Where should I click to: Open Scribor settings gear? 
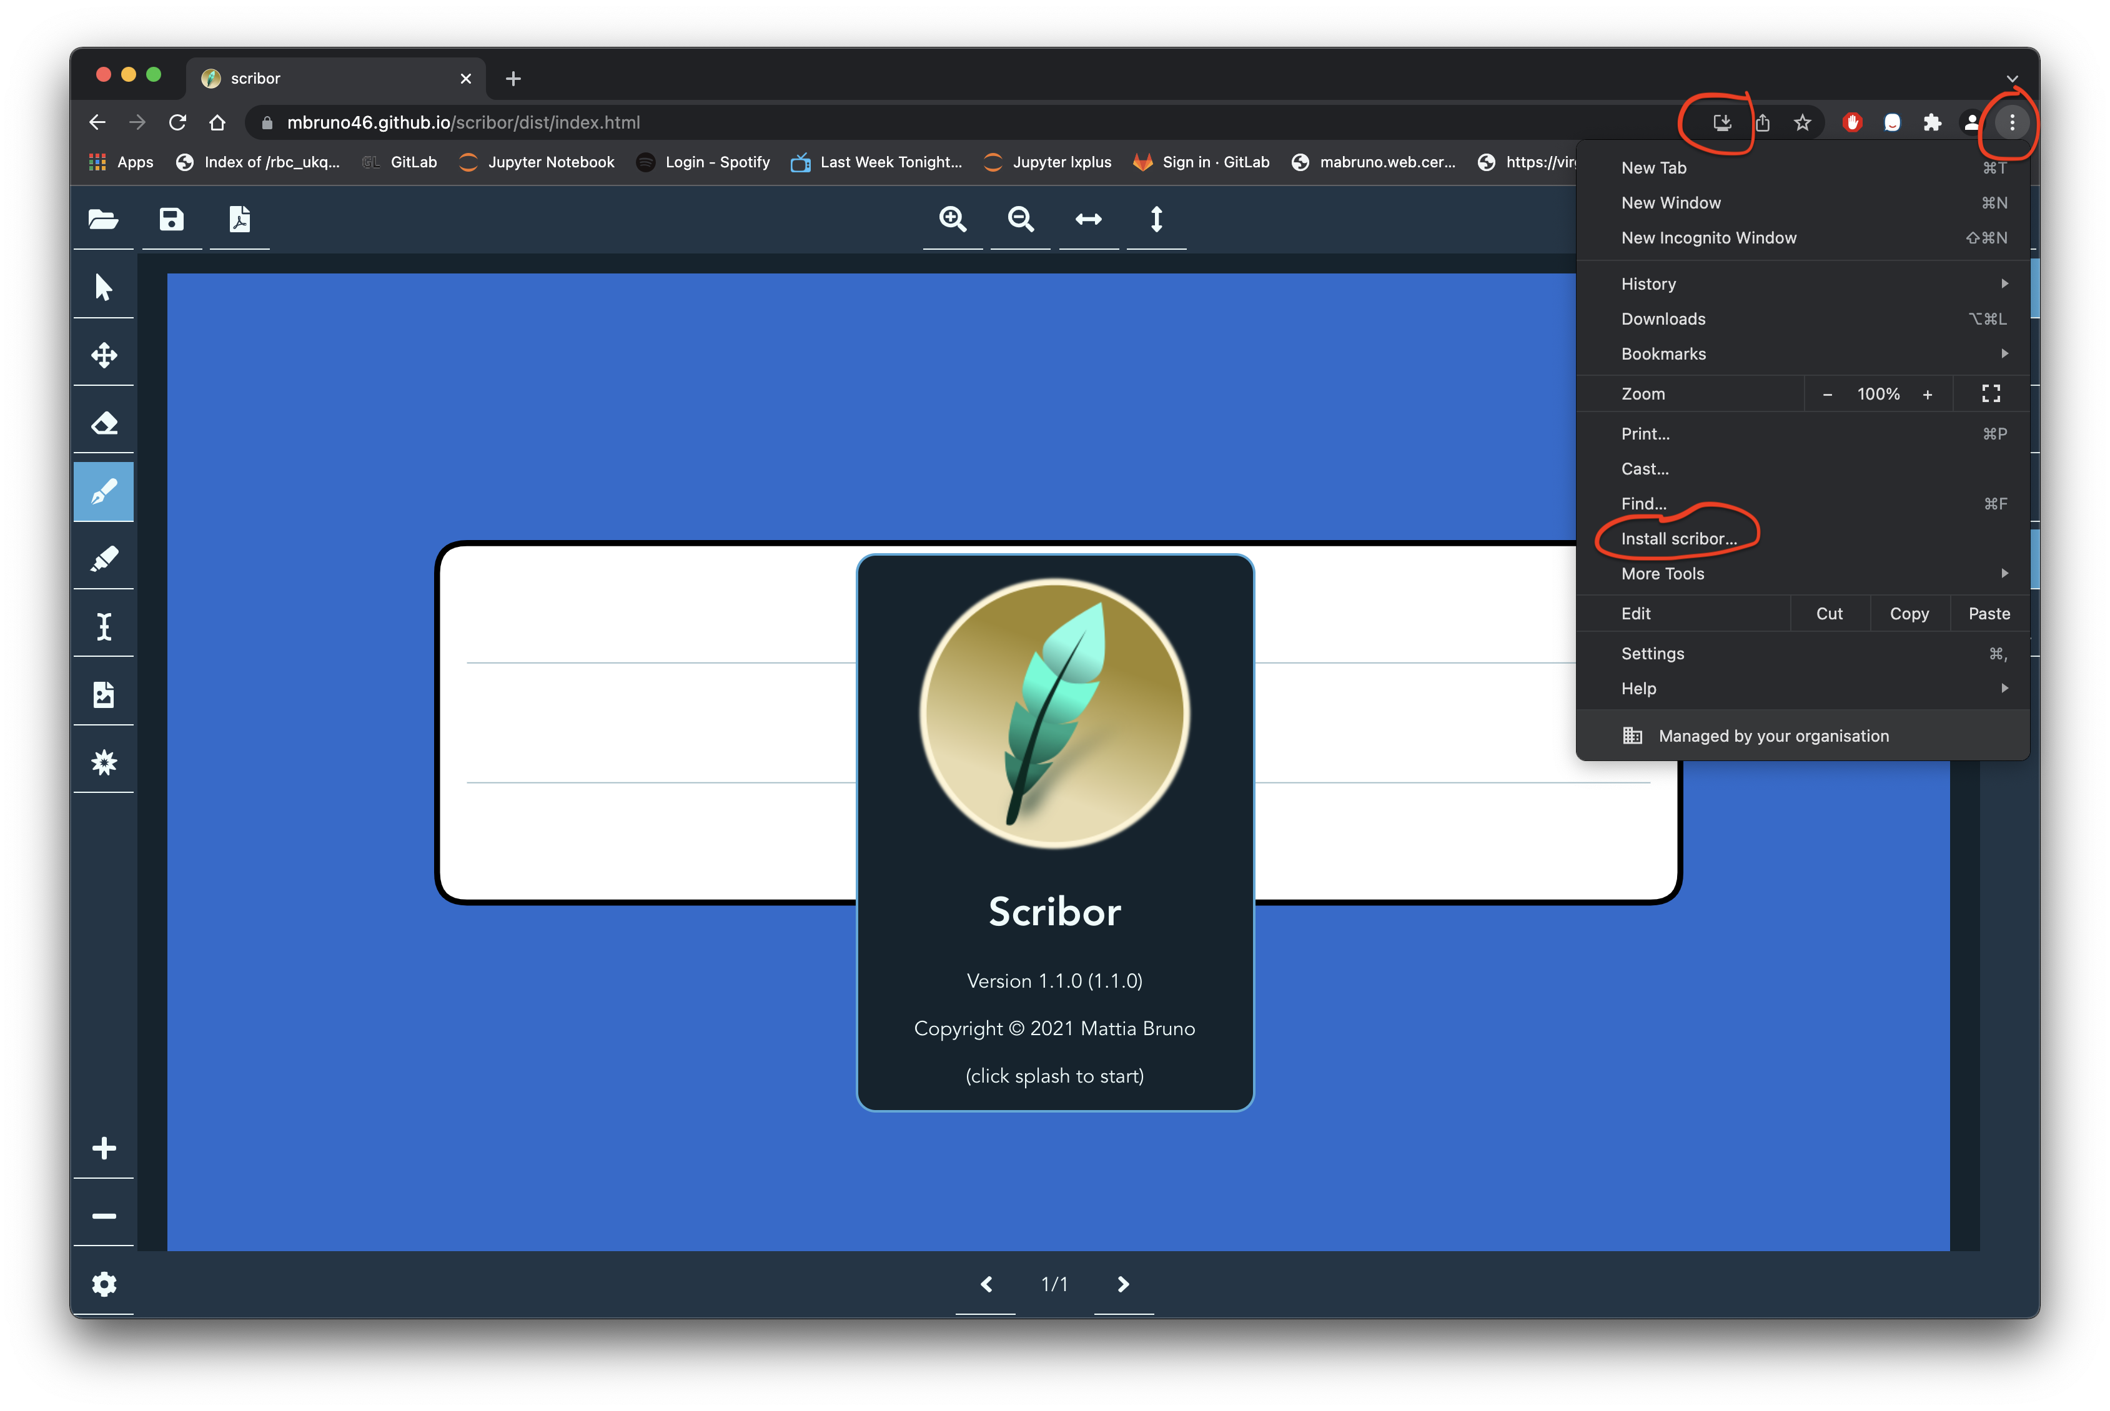[104, 1283]
